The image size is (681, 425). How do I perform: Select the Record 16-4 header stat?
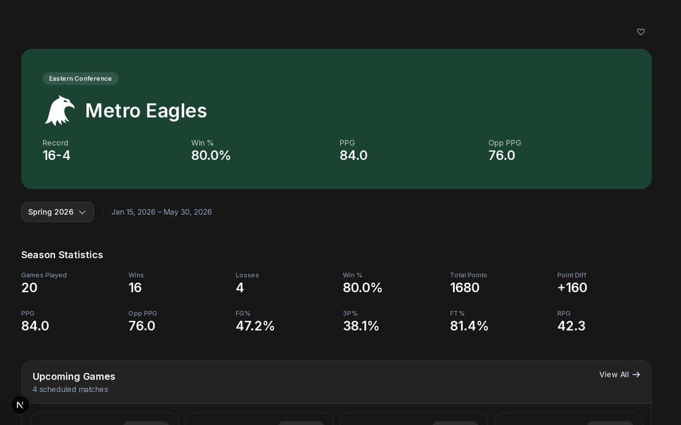[57, 151]
